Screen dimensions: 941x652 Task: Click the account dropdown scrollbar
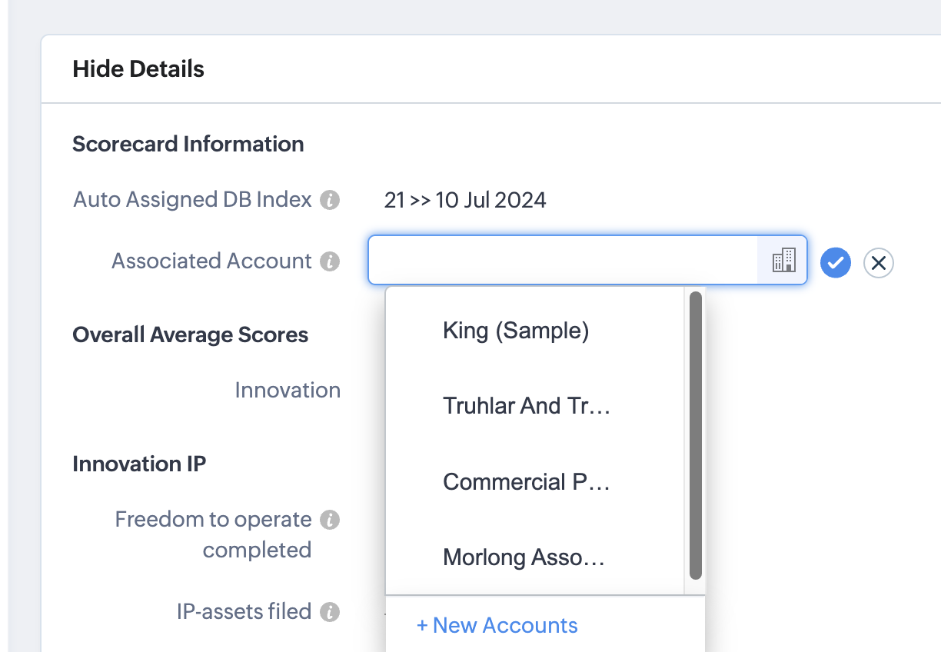(696, 434)
